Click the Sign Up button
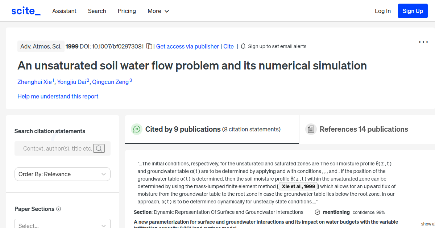The width and height of the screenshot is (435, 228). [x=413, y=10]
